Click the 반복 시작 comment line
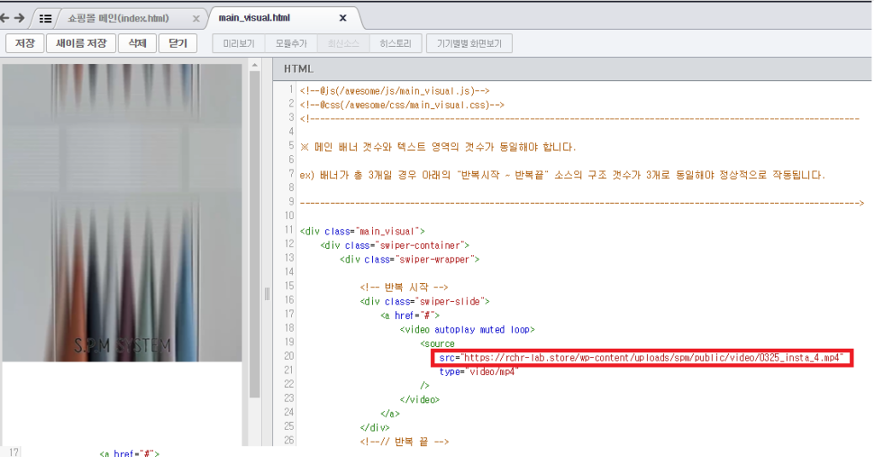This screenshot has width=874, height=457. [x=404, y=287]
